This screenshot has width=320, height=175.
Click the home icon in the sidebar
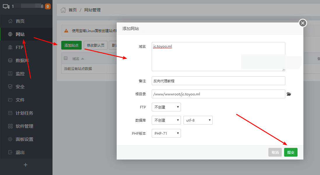click(11, 21)
